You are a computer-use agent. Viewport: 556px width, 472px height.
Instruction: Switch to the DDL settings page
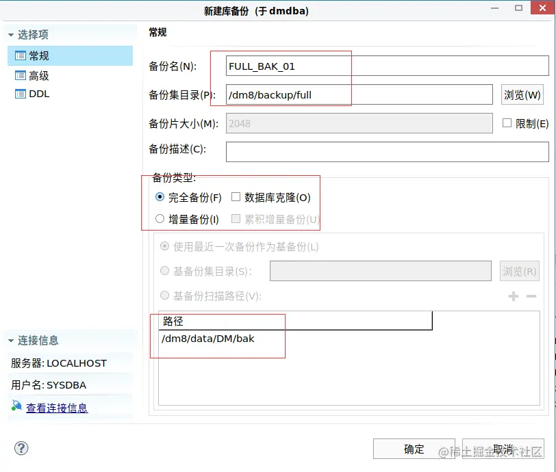pyautogui.click(x=38, y=94)
